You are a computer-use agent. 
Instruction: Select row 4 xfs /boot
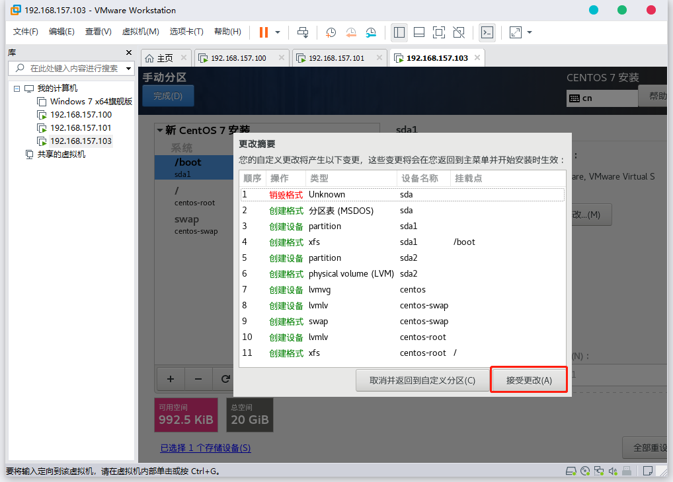[x=403, y=242]
